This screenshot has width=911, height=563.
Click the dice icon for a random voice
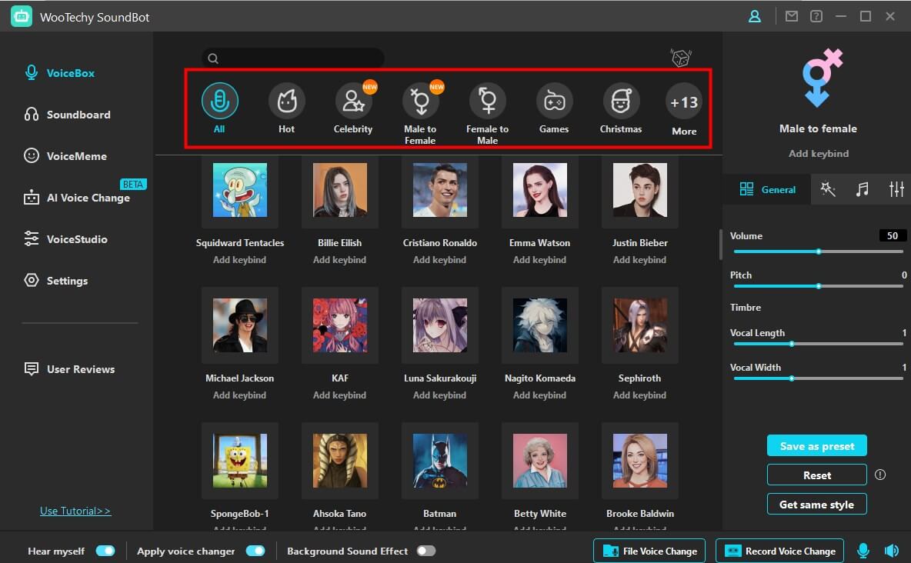[x=681, y=57]
